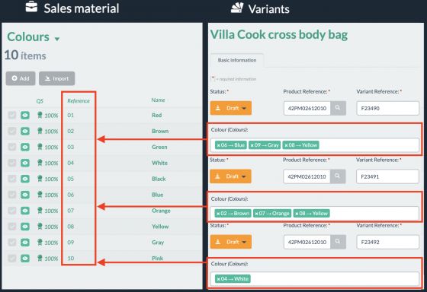Click the Sales material briefcase icon

coord(31,7)
